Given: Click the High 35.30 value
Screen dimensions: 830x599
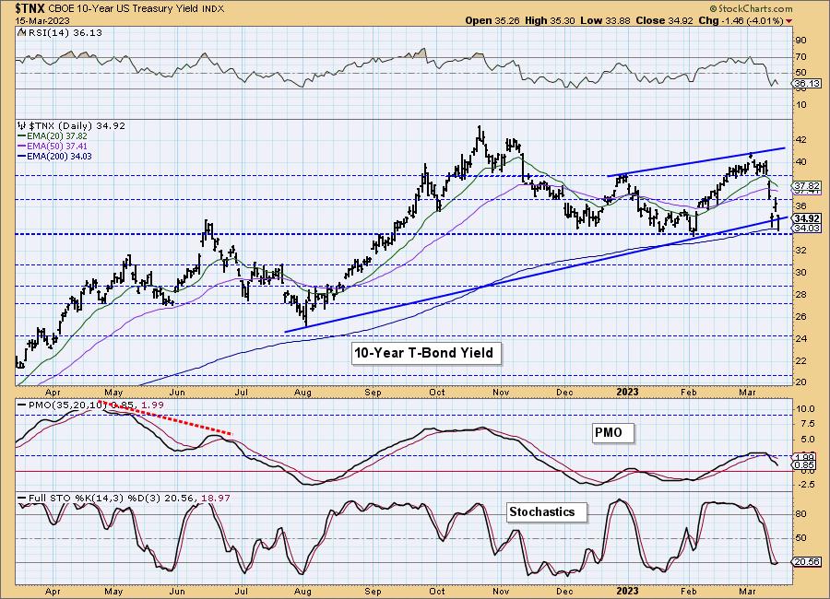Looking at the screenshot, I should pos(551,21).
